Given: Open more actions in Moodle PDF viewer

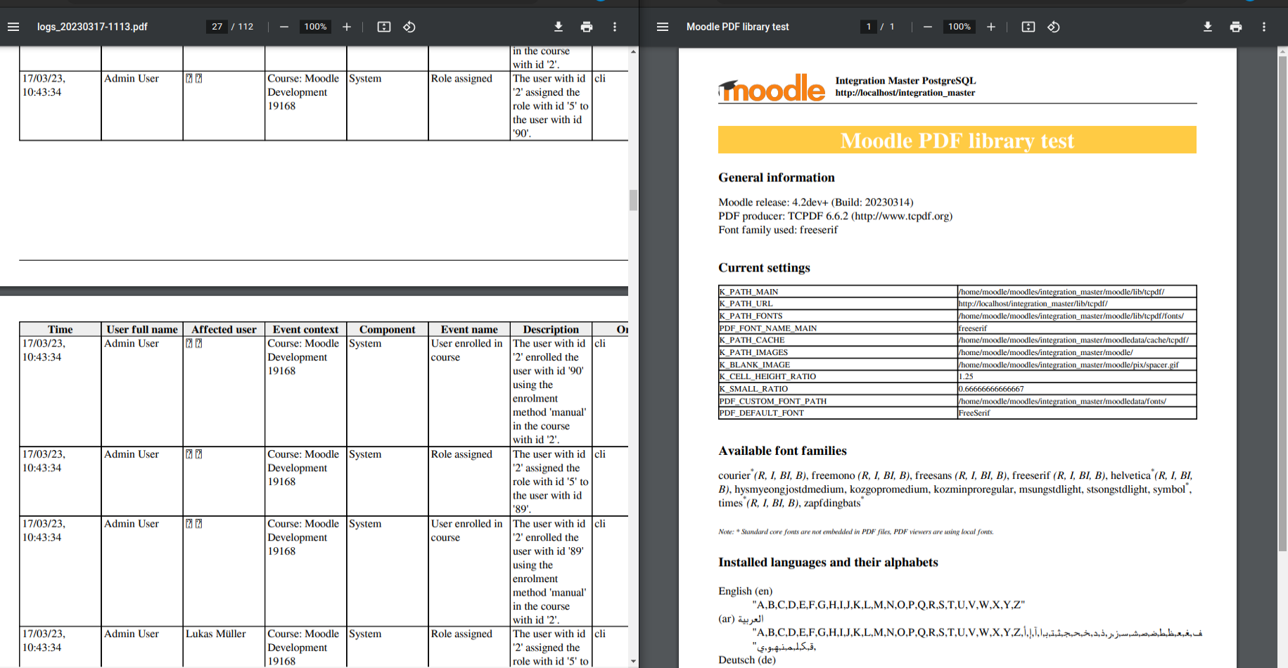Looking at the screenshot, I should coord(1264,27).
